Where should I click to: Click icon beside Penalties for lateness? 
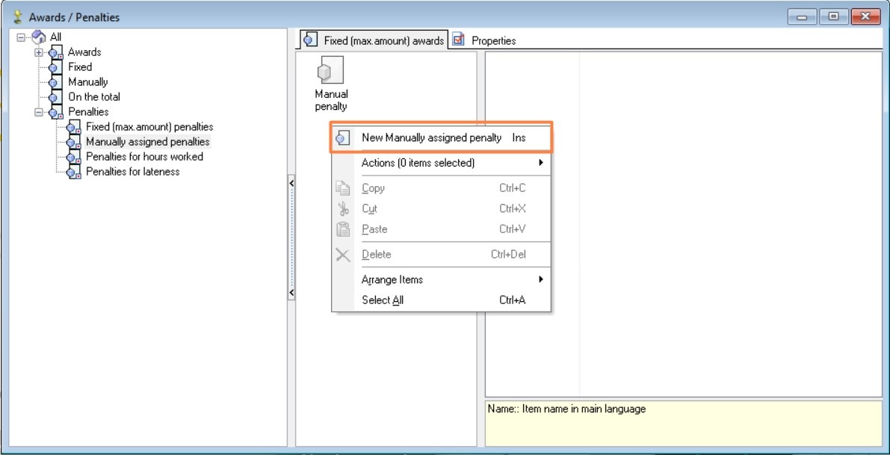tap(74, 171)
